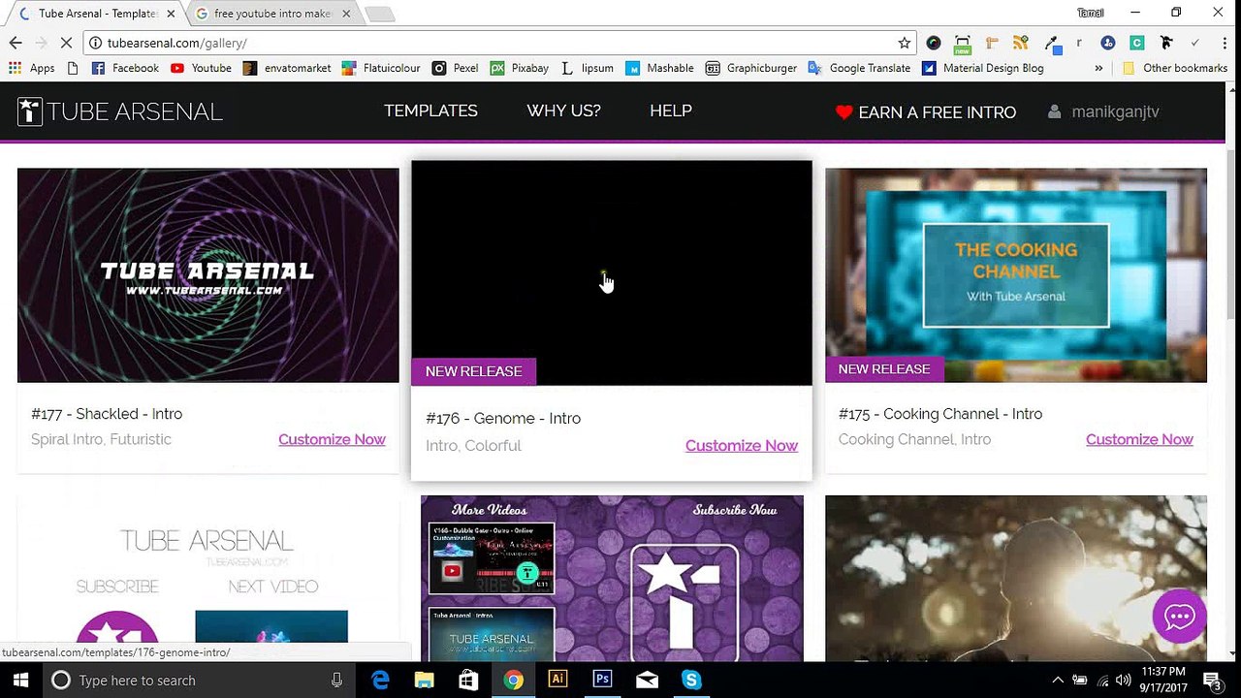Bookmark this page with the star icon

tap(905, 43)
